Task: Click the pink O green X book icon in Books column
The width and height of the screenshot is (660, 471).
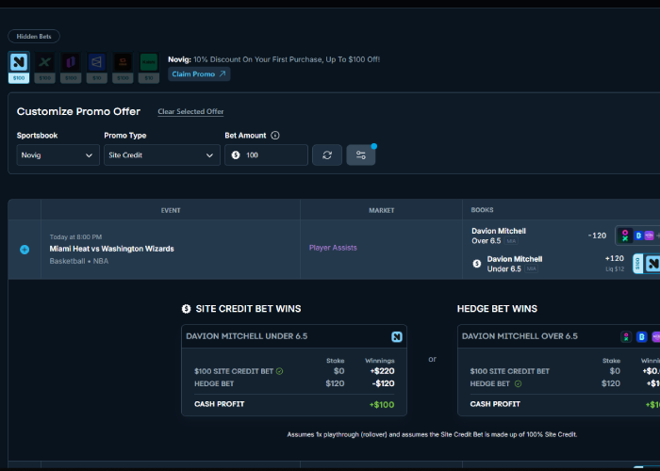Action: [625, 235]
